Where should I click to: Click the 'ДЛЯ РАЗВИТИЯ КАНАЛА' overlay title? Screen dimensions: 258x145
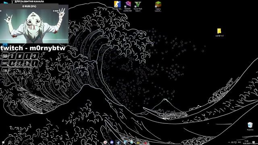(29, 2)
